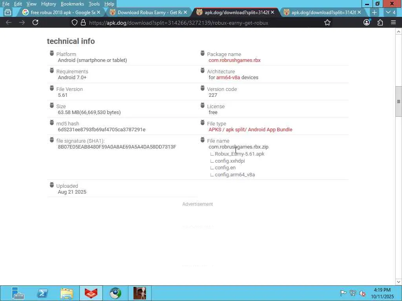Open com.robrushgames.rbx package link
The width and height of the screenshot is (402, 301).
[234, 60]
